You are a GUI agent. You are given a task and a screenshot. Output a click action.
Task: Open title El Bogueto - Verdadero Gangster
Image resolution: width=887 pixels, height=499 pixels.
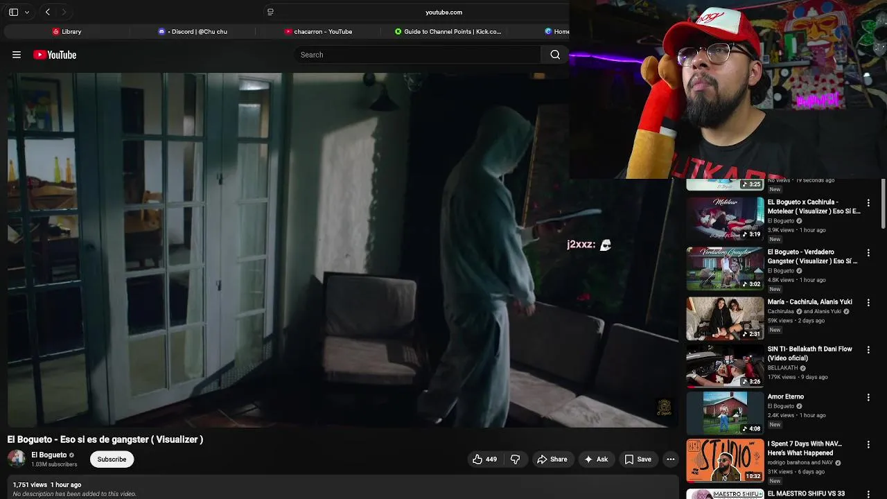tap(813, 256)
